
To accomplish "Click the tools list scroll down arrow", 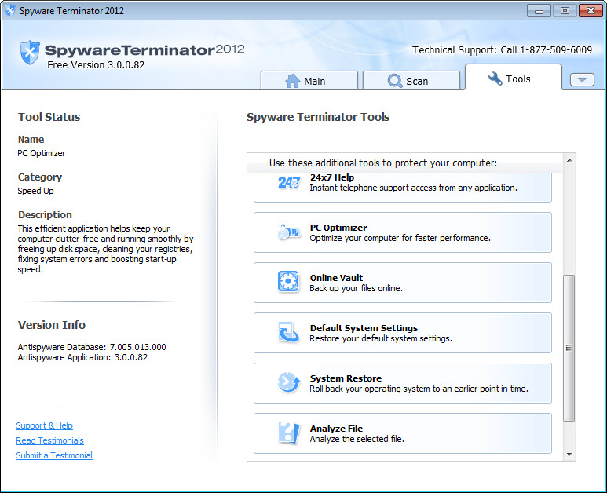I will (569, 455).
